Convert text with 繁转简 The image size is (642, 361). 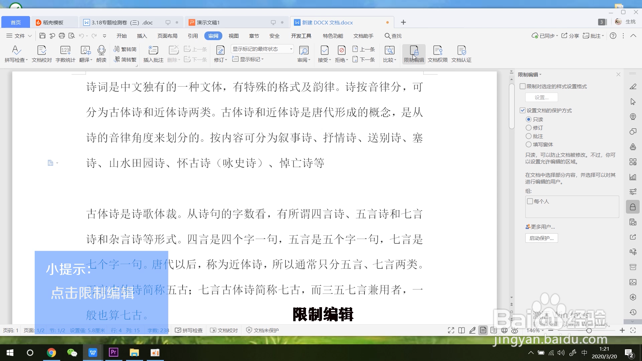[125, 49]
